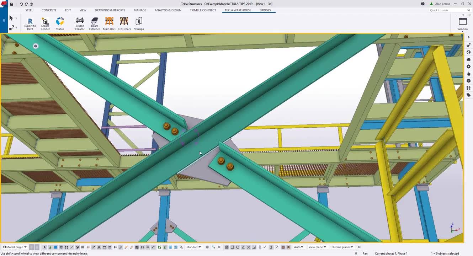The image size is (473, 256).
Task: Open the Auto snap depth dropdown
Action: tap(298, 247)
